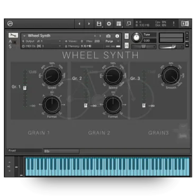Click the Cpu 0% readout
Screen dimensions: 196x196
(x=161, y=22)
